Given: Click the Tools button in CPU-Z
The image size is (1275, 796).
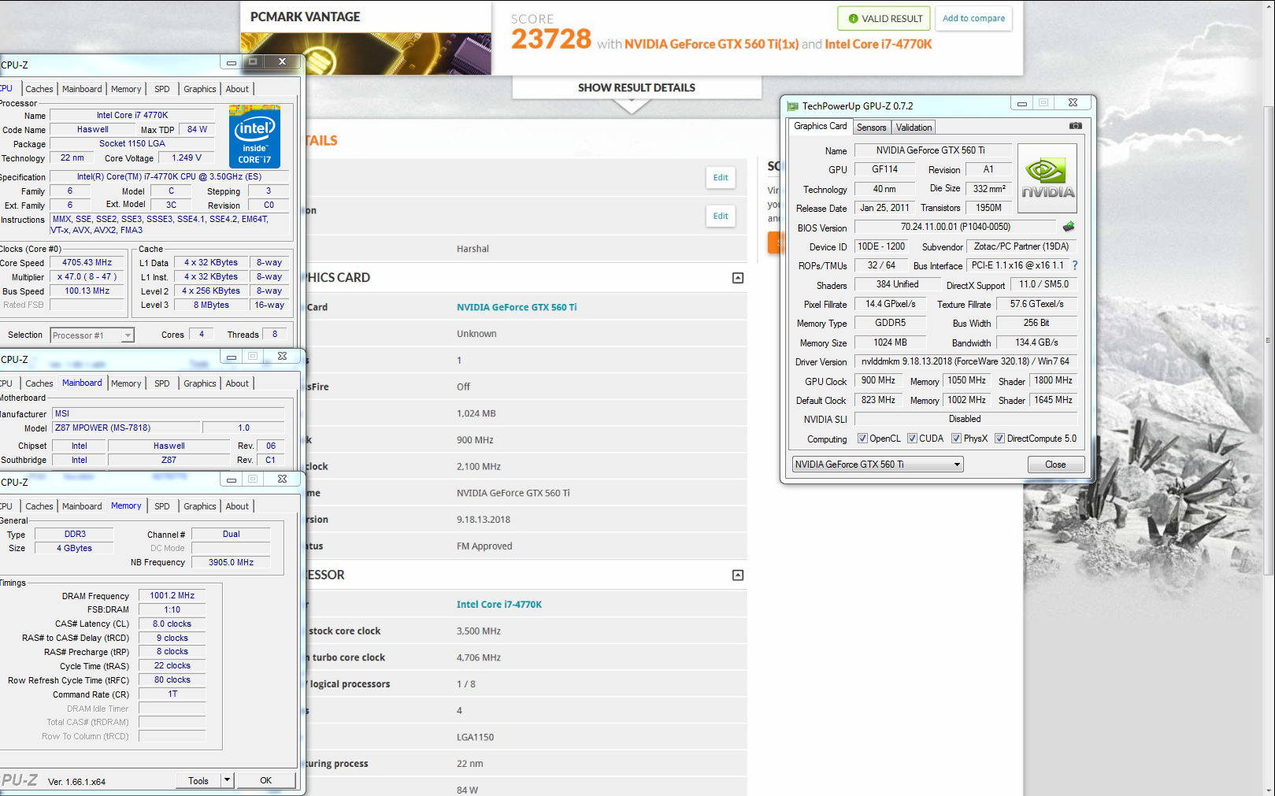Looking at the screenshot, I should (x=198, y=780).
